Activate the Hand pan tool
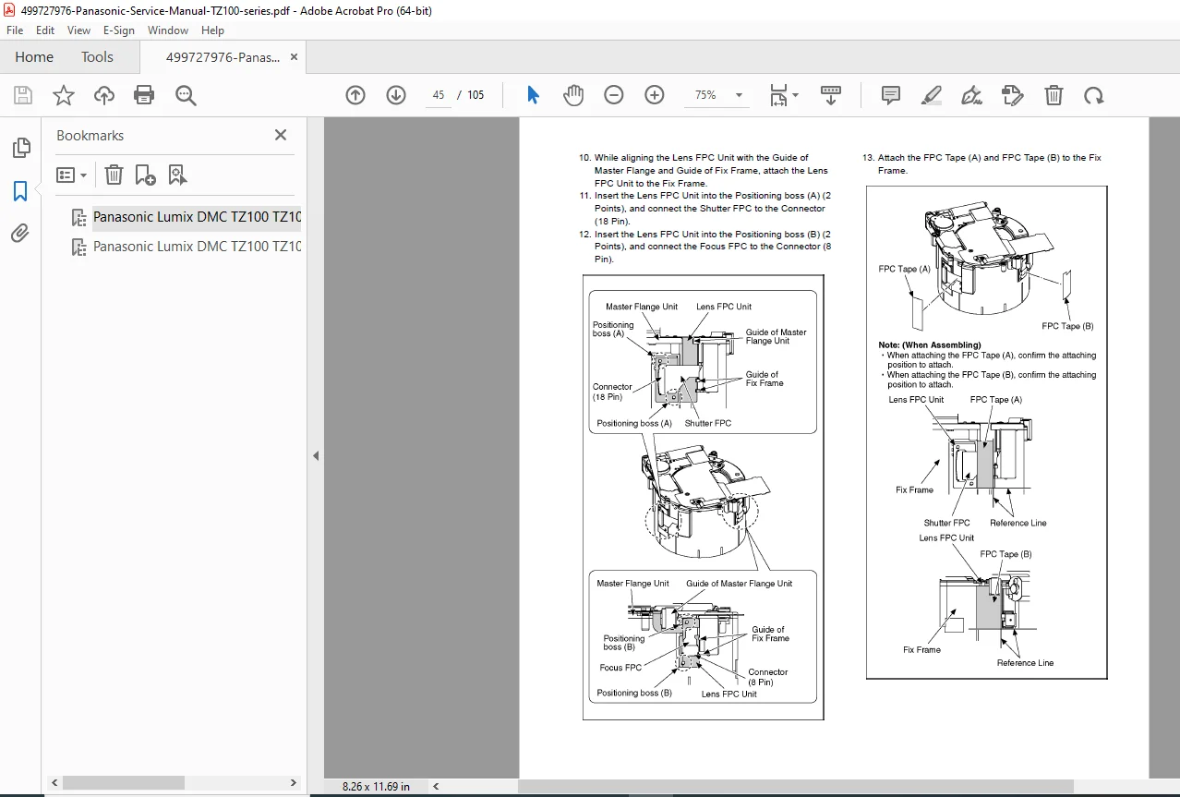Screen dimensions: 1180x797 [573, 95]
